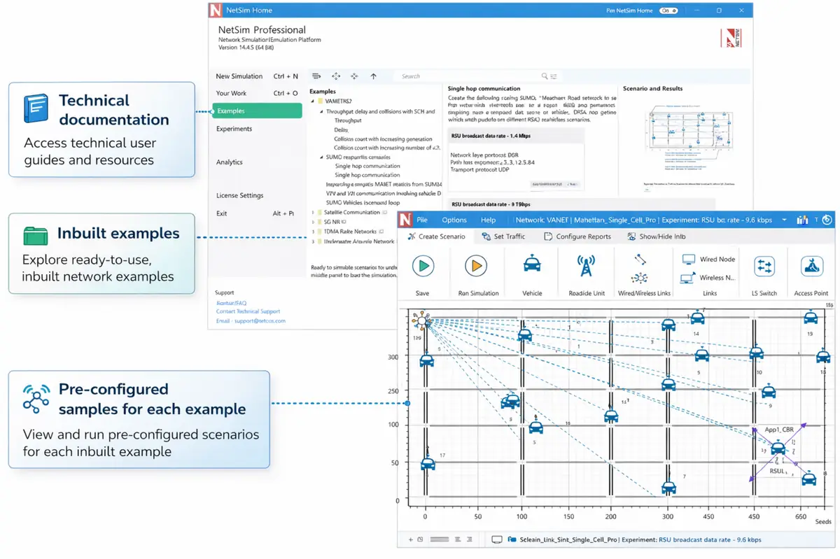Click the Vehicle icon in toolbar
This screenshot has height=559, width=840.
tap(532, 267)
